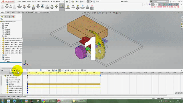
Task: Open the 工具 (Tools) menu
Action: pyautogui.click(x=39, y=1)
